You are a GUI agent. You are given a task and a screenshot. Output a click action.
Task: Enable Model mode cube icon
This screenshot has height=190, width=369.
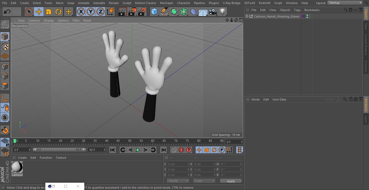point(5,37)
